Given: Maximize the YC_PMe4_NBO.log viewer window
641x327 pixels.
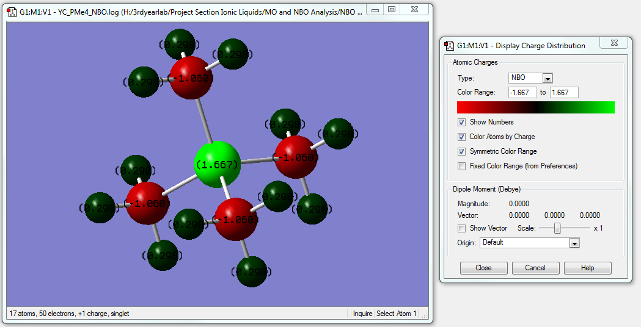Looking at the screenshot, I should click(392, 10).
